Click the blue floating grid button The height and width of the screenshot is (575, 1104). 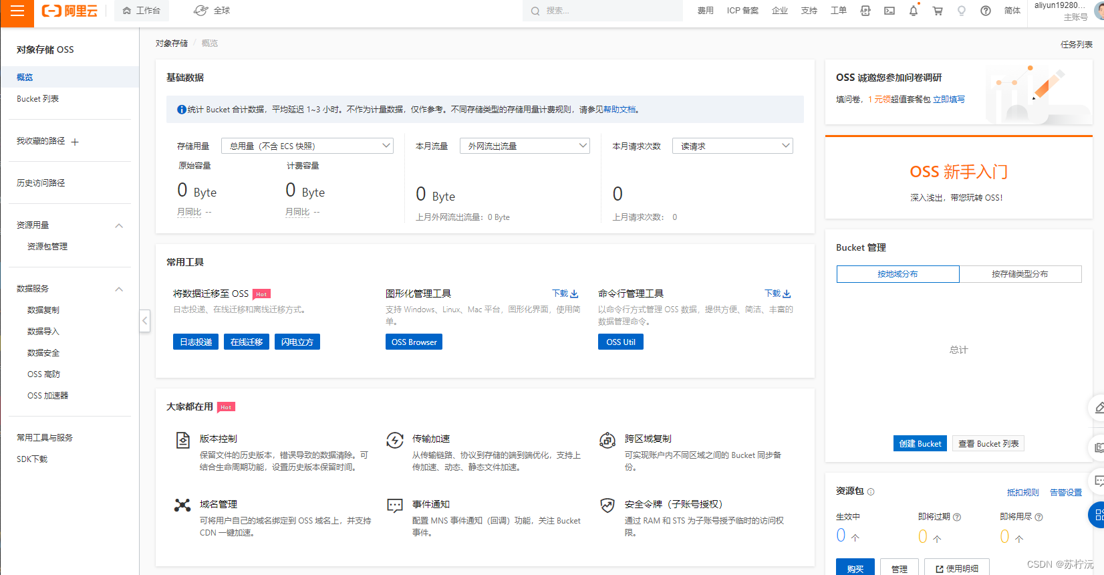[1097, 515]
